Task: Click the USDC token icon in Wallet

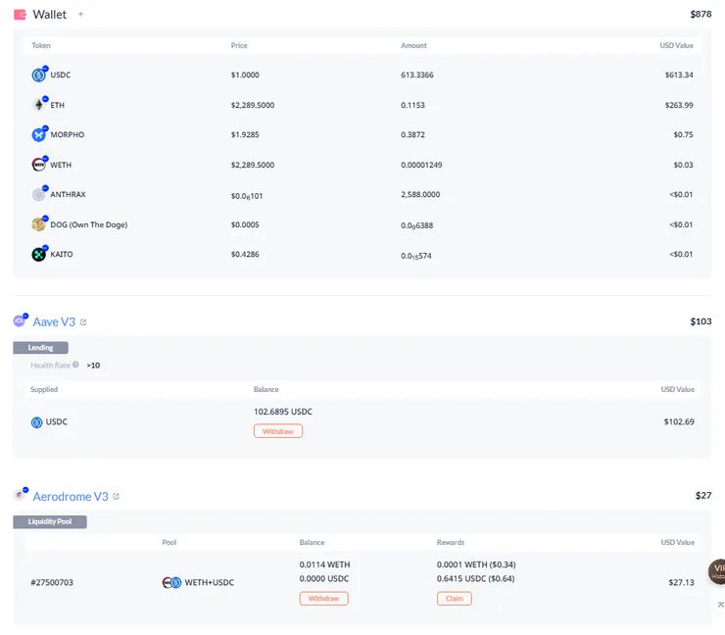Action: (x=39, y=74)
